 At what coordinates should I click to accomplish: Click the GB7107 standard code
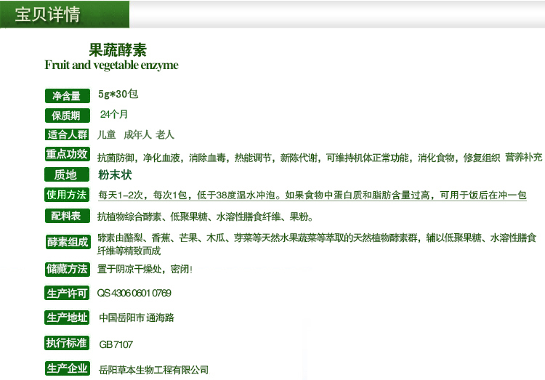pos(116,344)
